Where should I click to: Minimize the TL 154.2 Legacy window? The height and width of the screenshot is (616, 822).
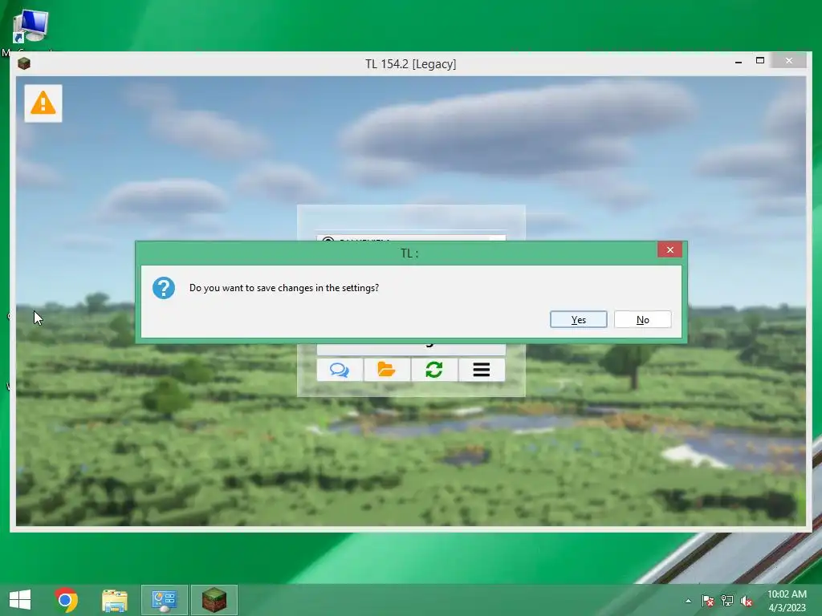pos(739,62)
